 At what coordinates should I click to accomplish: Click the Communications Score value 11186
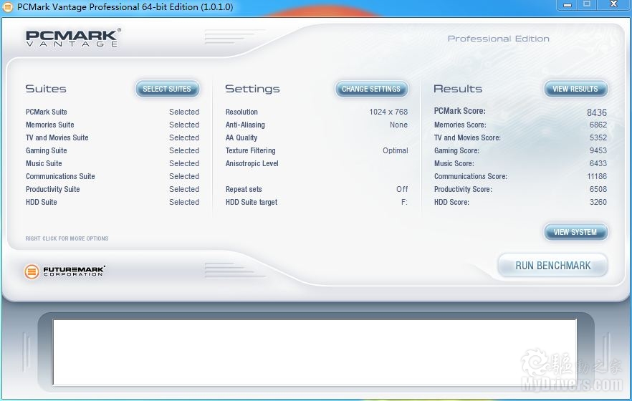pyautogui.click(x=597, y=176)
